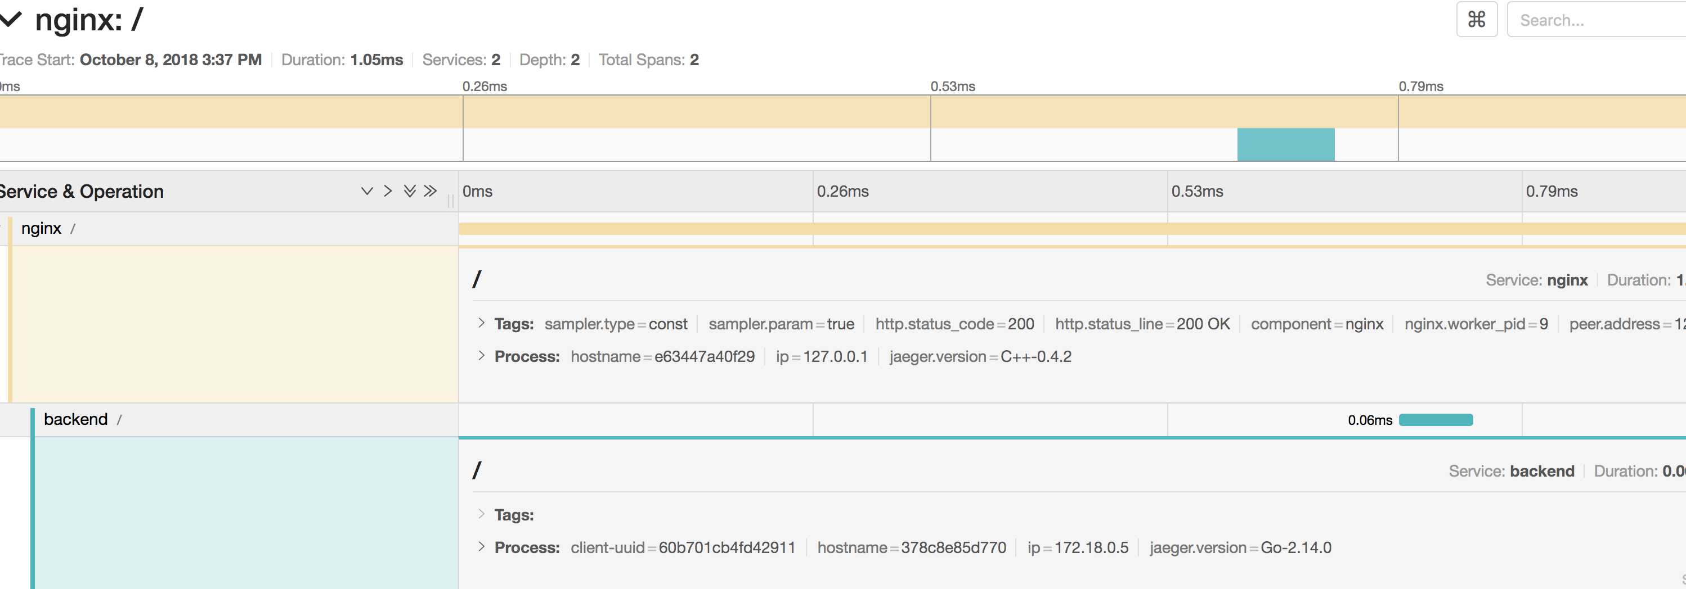Select the backend span row in tree
Screen dimensions: 1686x589
coord(229,419)
